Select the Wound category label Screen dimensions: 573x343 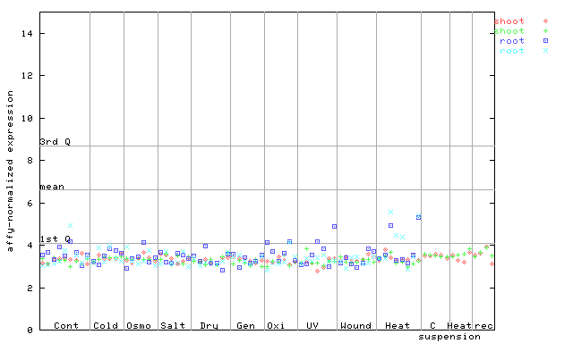point(356,325)
